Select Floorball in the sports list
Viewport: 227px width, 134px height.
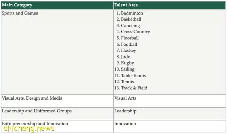click(x=130, y=38)
